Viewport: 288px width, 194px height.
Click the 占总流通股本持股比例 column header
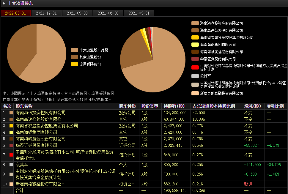(214, 106)
